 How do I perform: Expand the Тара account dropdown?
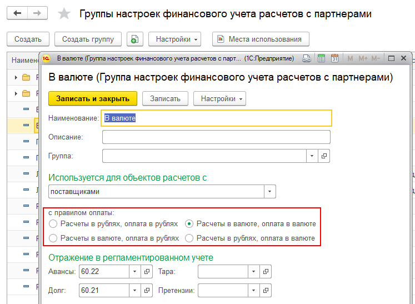point(253,272)
